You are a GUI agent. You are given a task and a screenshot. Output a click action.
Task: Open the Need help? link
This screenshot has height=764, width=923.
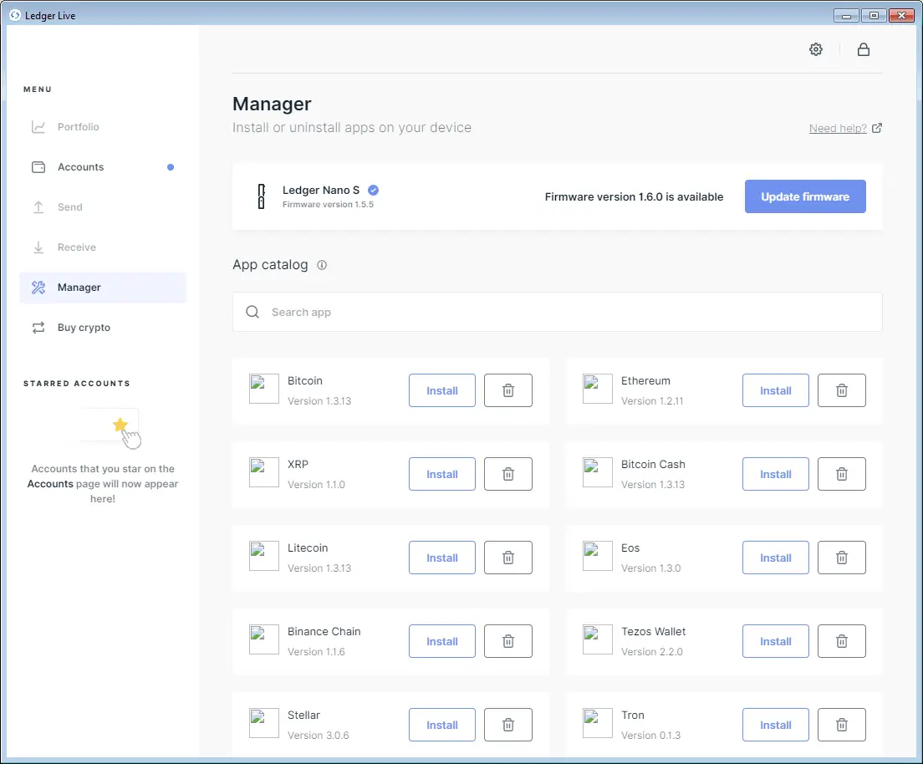point(838,129)
